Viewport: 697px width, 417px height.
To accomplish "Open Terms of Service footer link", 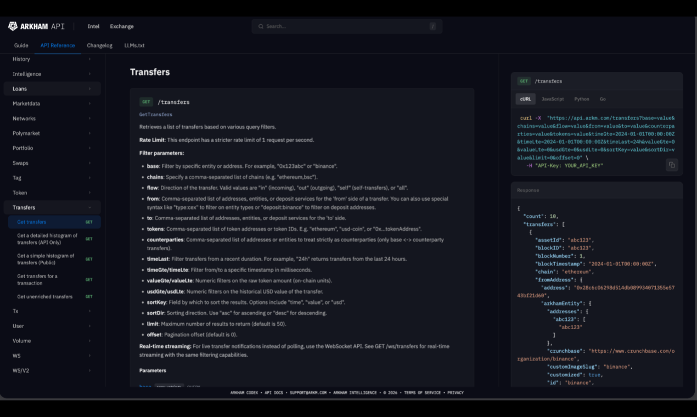I will [423, 393].
